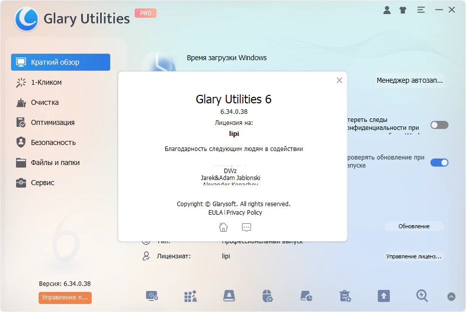Screen dimensions: 466x312
Task: Expand the bottom toolbar chevron arrow
Action: tap(451, 296)
